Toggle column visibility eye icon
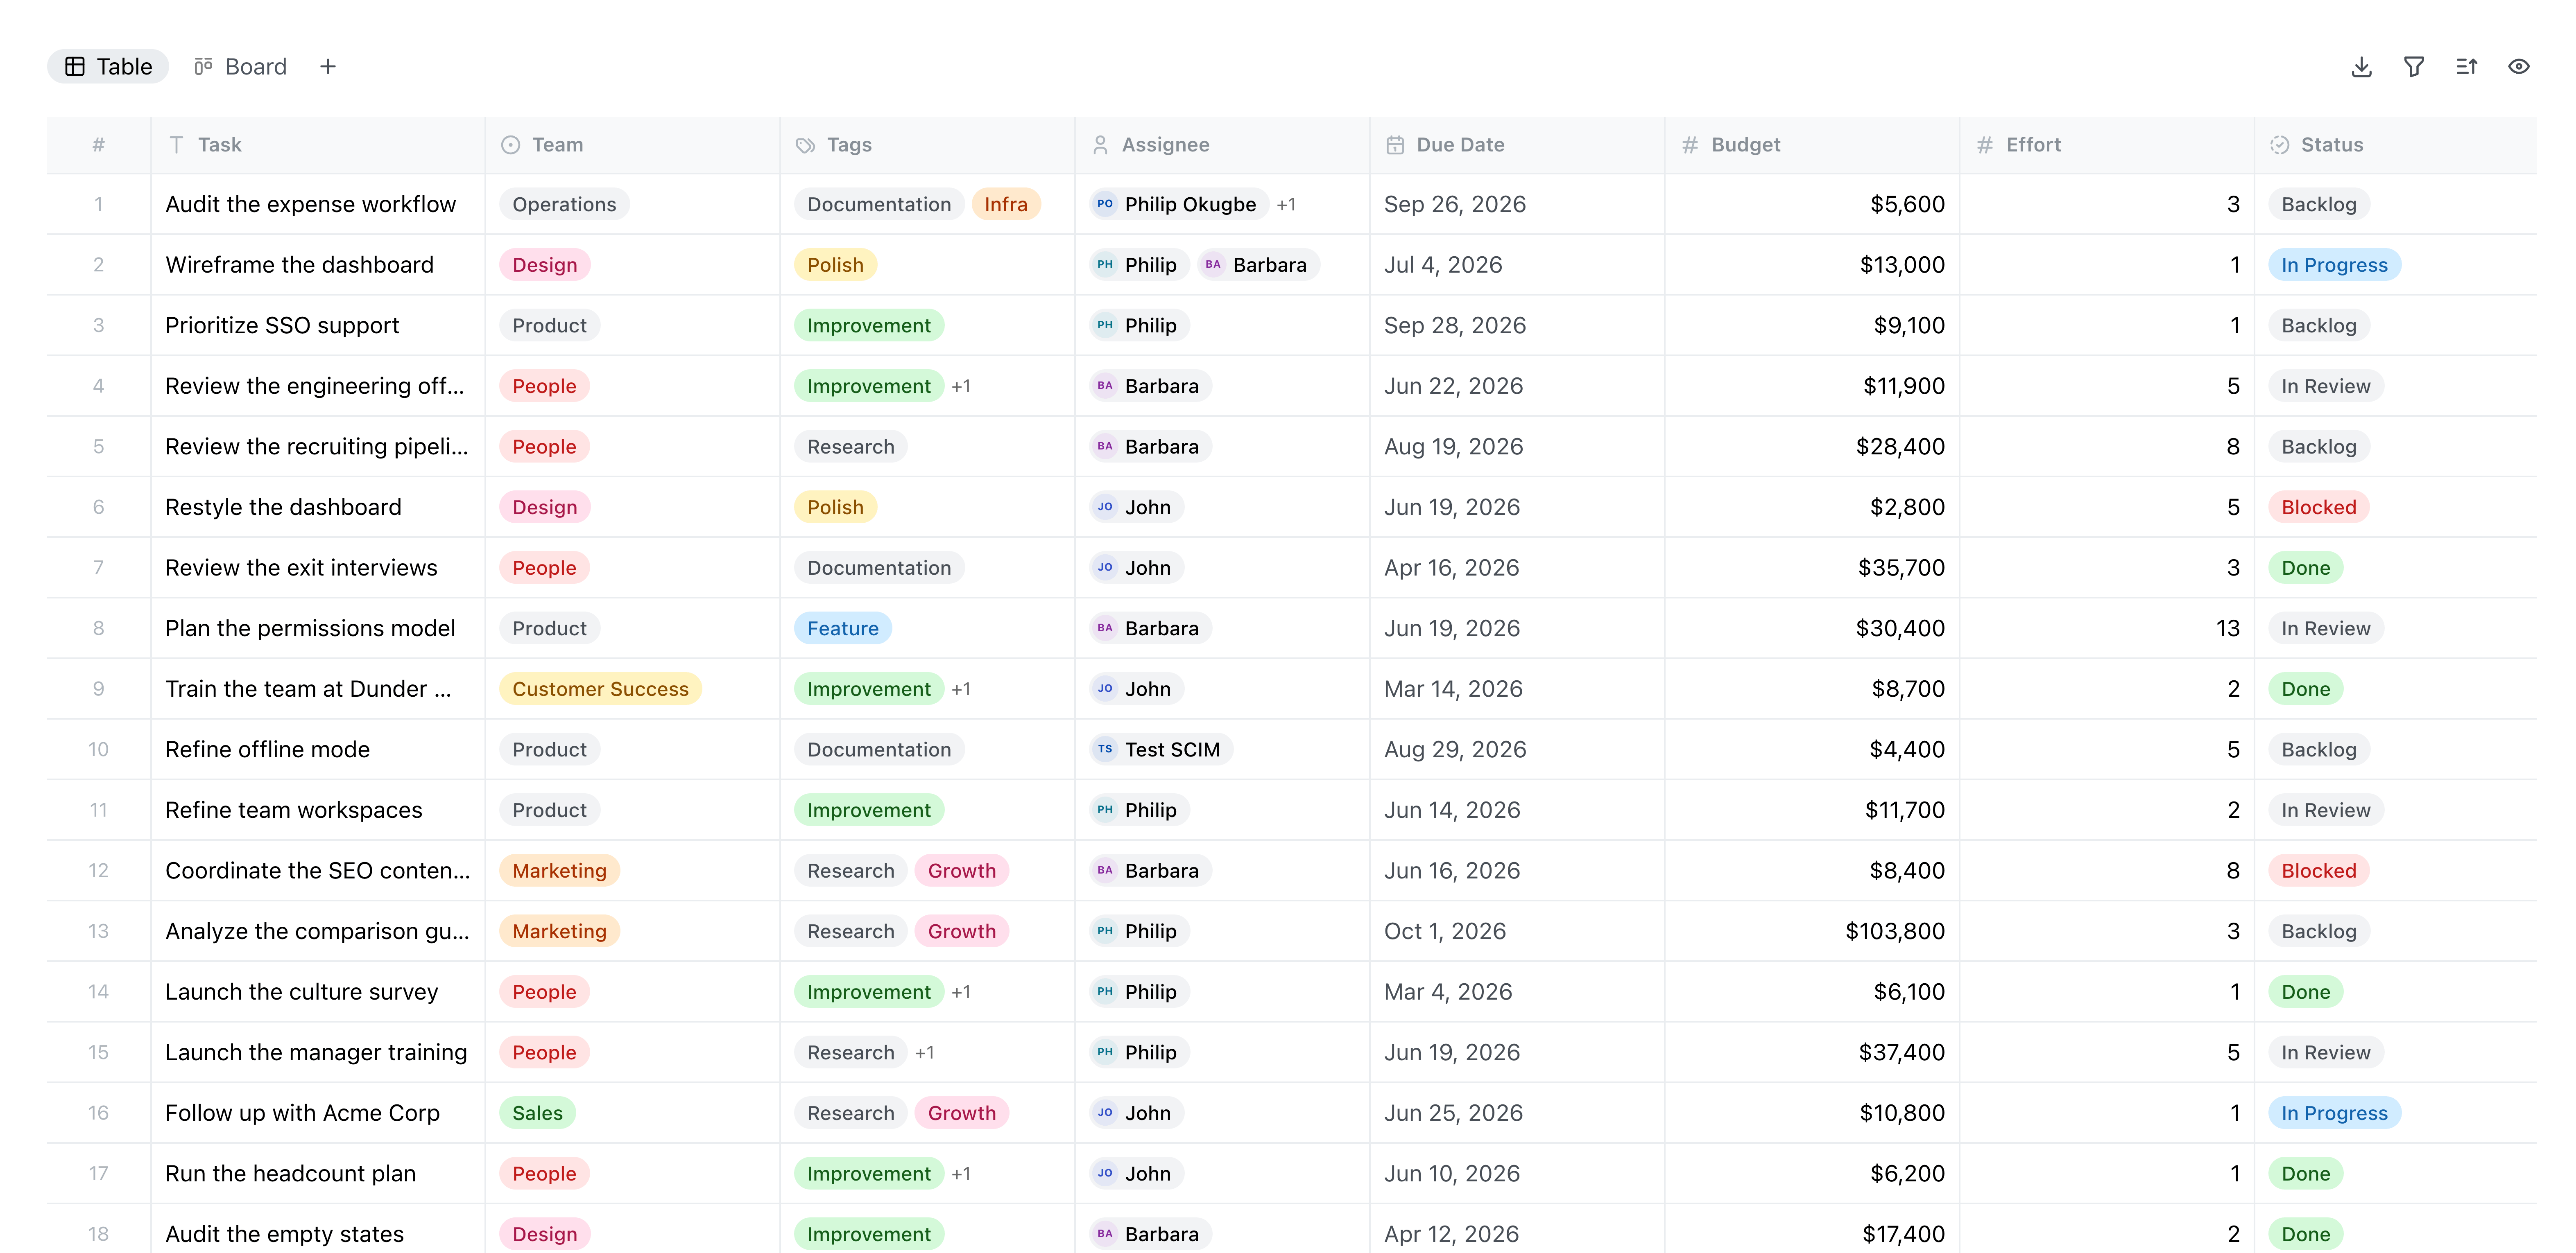The image size is (2576, 1253). point(2519,67)
